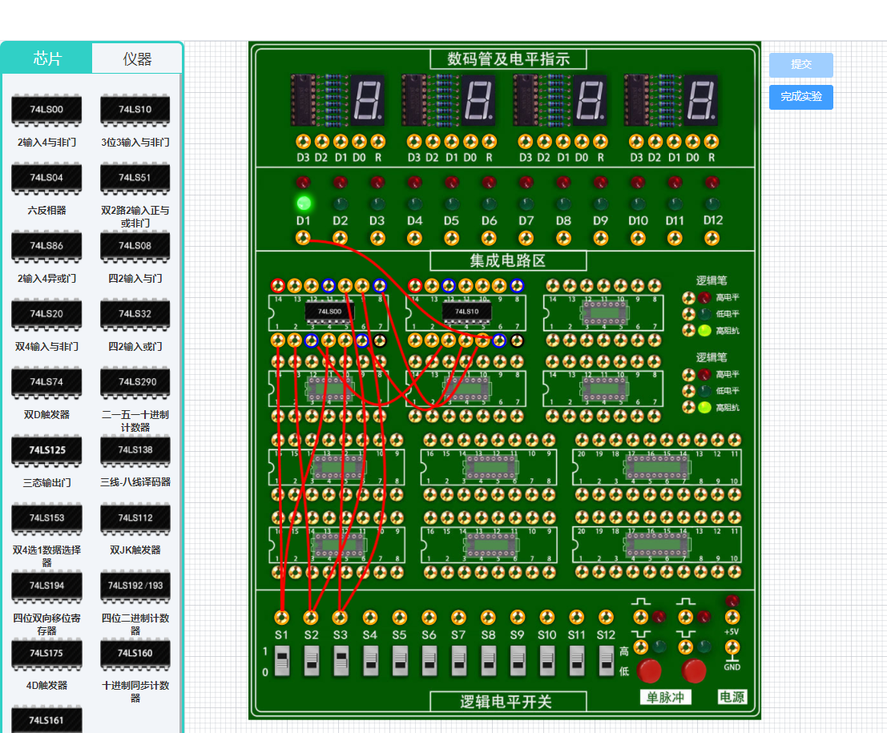Screen dimensions: 887x733
Task: Select the 74LS290 counter chip
Action: (x=135, y=382)
